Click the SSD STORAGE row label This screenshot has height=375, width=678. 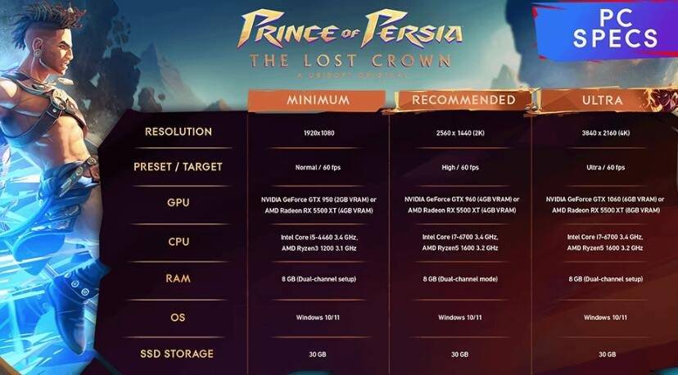pyautogui.click(x=179, y=354)
